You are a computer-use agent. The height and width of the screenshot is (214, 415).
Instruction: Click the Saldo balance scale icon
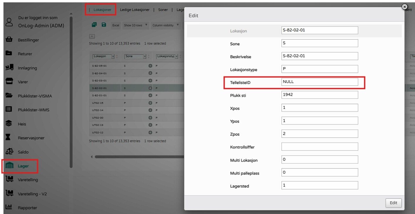[x=9, y=152]
